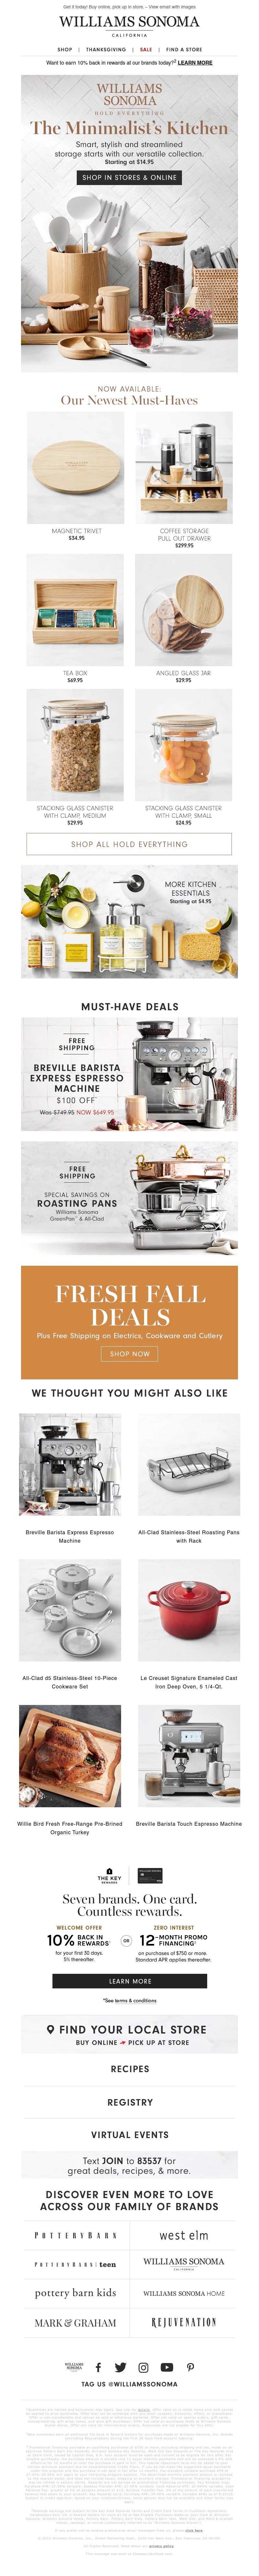
Task: Open the Pinterest icon
Action: (190, 2367)
